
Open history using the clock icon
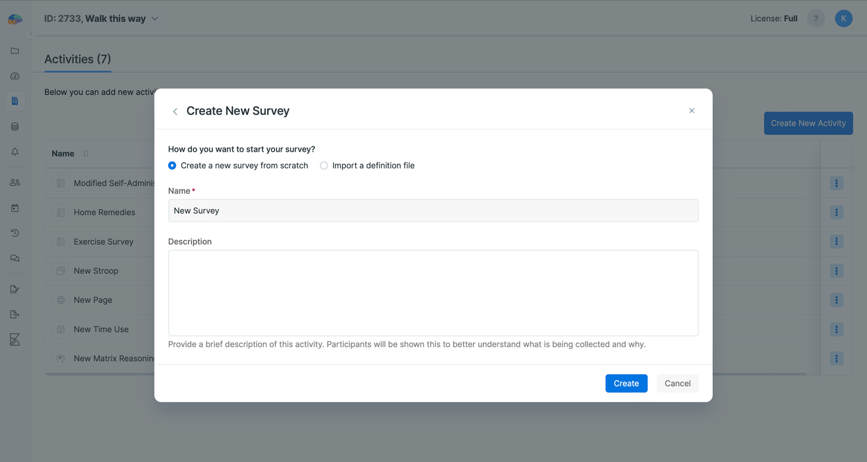click(15, 232)
